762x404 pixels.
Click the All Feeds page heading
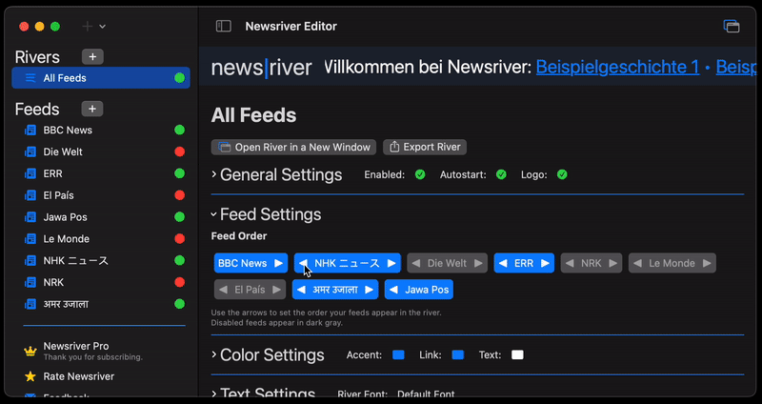point(253,115)
